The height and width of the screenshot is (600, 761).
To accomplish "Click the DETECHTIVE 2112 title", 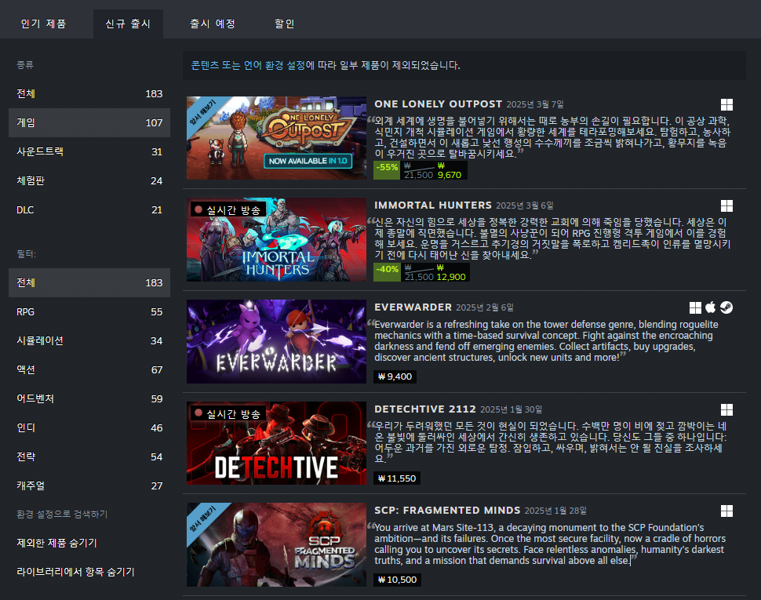I will click(x=425, y=409).
